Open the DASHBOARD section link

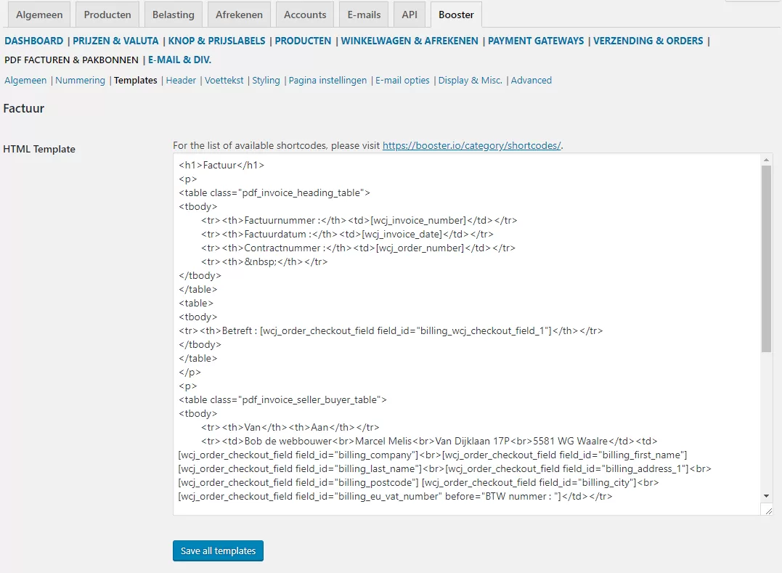pos(33,41)
